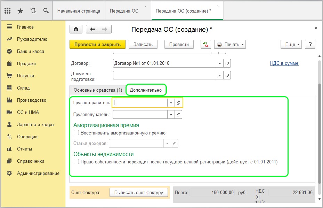Open НДС в сумме link

[x=284, y=63]
